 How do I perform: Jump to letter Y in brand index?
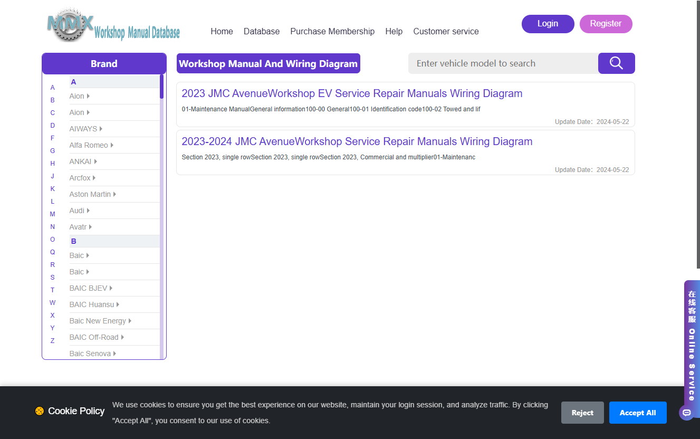pyautogui.click(x=52, y=328)
